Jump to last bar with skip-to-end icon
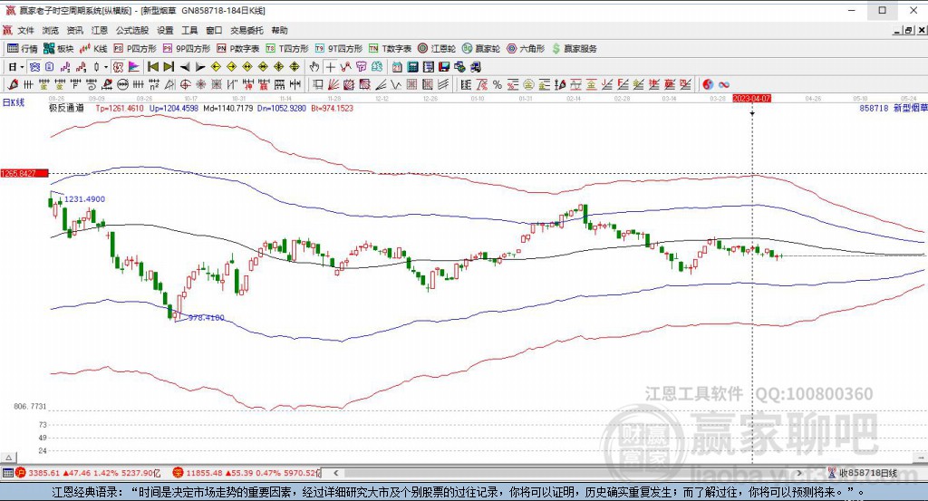The width and height of the screenshot is (928, 501). coord(169,67)
